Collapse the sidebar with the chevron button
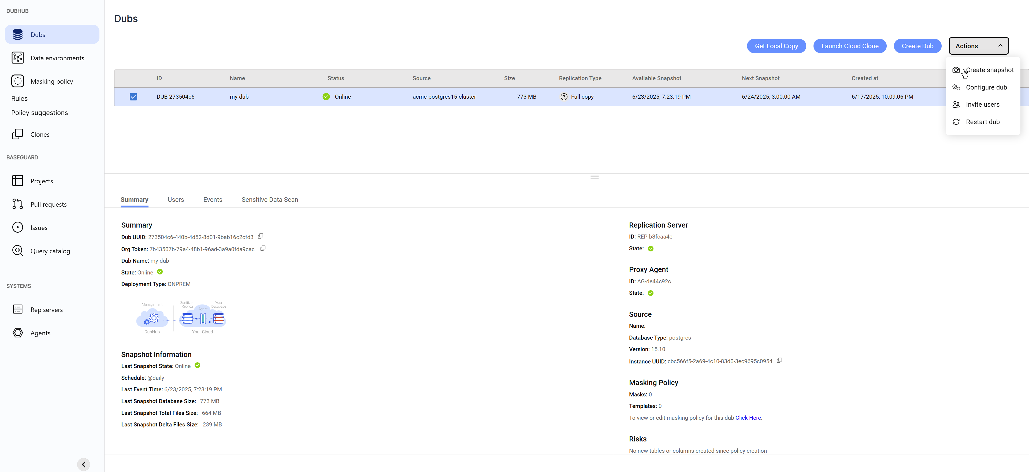Image resolution: width=1029 pixels, height=472 pixels. (x=83, y=464)
